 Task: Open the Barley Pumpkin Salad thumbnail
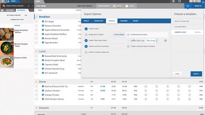pos(7,48)
